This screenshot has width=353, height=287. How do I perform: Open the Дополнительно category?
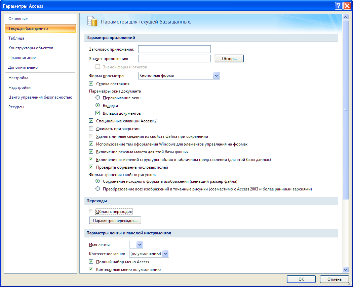(23, 67)
